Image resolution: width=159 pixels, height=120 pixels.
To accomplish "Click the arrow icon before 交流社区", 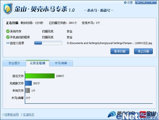I will (x=22, y=115).
